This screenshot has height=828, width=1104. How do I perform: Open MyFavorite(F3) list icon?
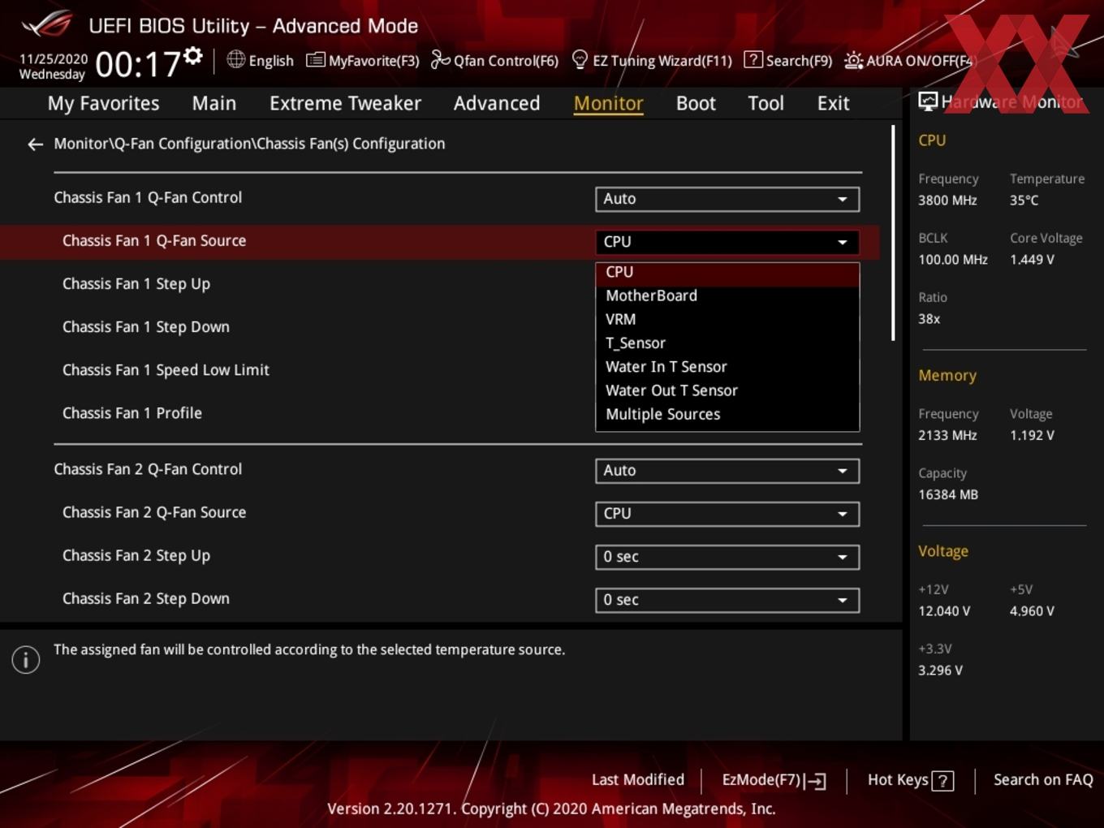pos(315,60)
